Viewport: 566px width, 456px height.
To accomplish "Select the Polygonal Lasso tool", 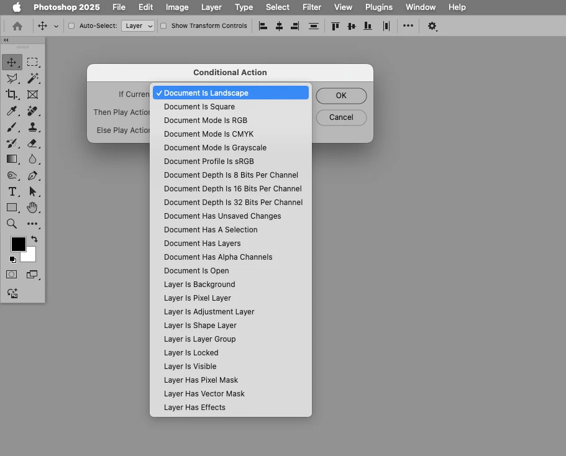I will pyautogui.click(x=12, y=78).
